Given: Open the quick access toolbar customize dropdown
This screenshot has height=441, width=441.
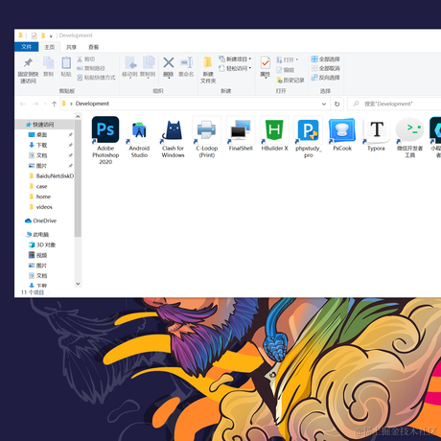Looking at the screenshot, I should (x=51, y=35).
